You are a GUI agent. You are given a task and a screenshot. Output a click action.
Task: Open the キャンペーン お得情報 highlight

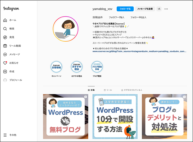(56, 67)
